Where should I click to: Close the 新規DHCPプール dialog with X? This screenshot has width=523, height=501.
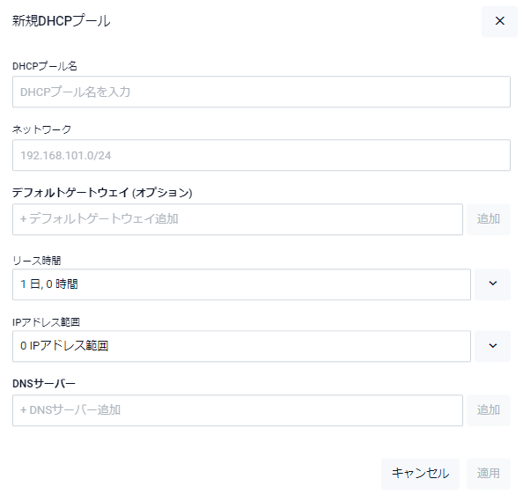click(499, 21)
